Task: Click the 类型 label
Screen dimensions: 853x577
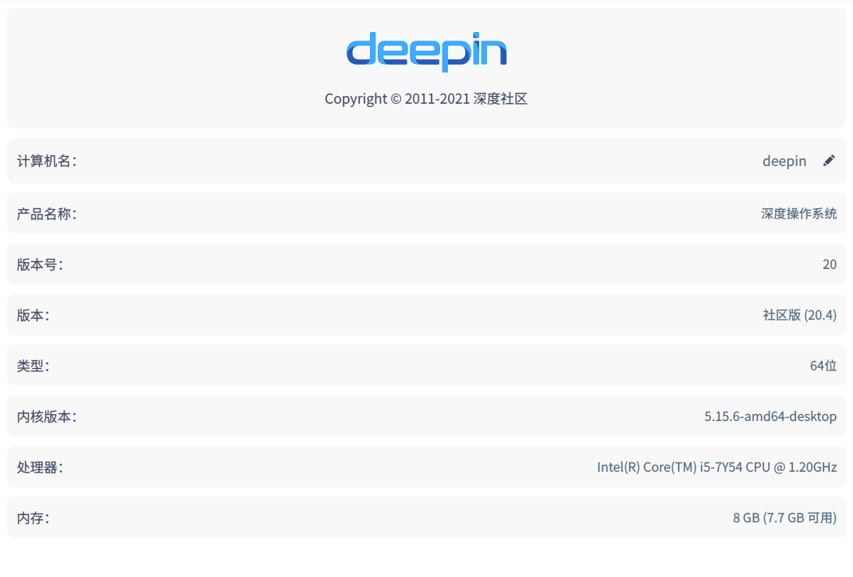Action: click(34, 366)
